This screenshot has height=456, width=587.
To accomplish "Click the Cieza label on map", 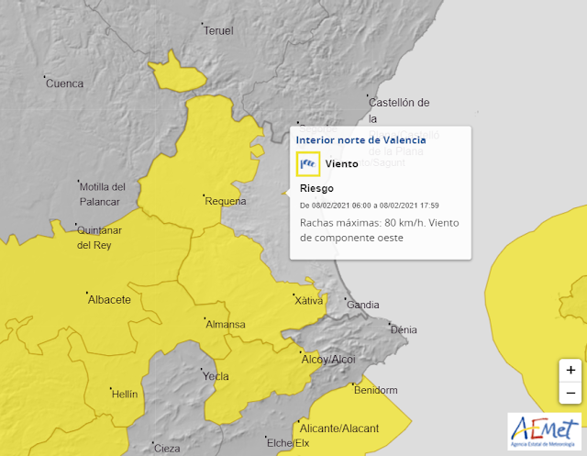I will pyautogui.click(x=167, y=448).
